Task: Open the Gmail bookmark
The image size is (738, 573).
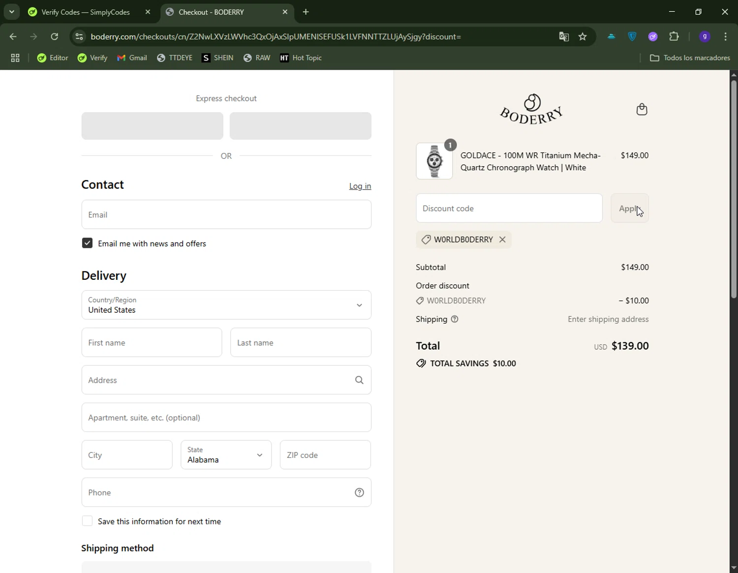Action: coord(132,58)
